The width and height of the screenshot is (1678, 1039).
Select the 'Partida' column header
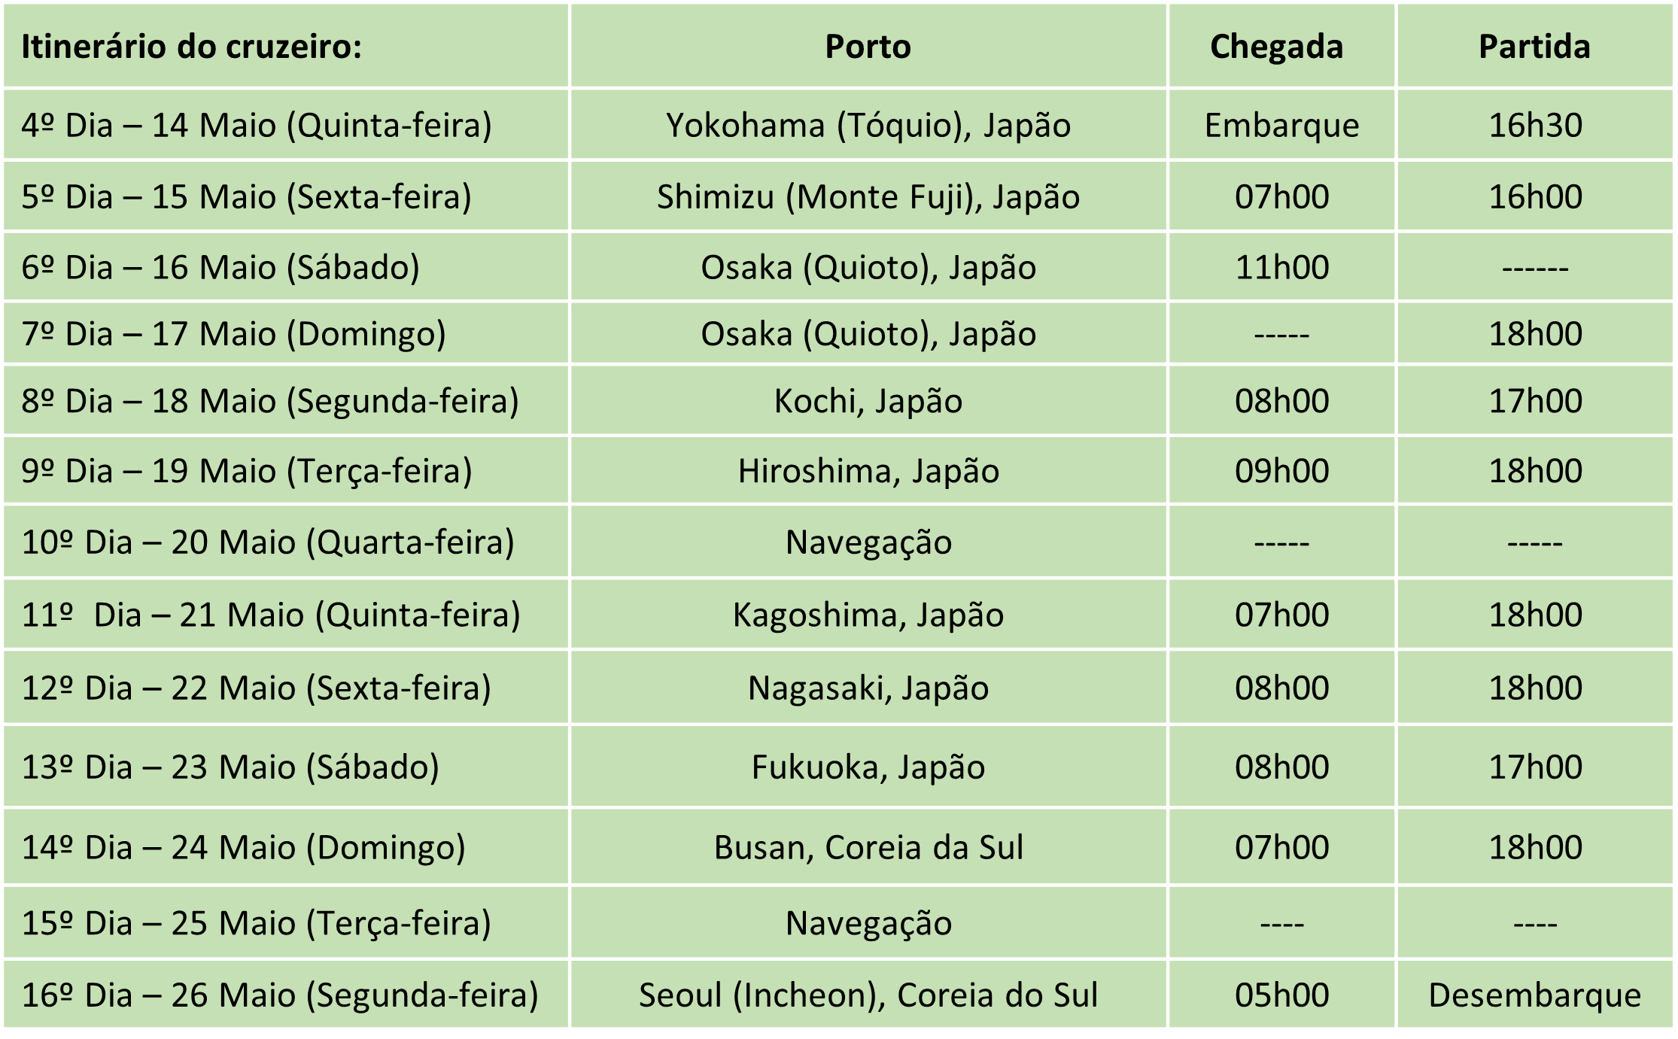(x=1534, y=47)
